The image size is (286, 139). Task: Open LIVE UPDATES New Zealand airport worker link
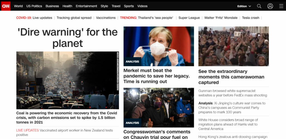[x=65, y=133]
